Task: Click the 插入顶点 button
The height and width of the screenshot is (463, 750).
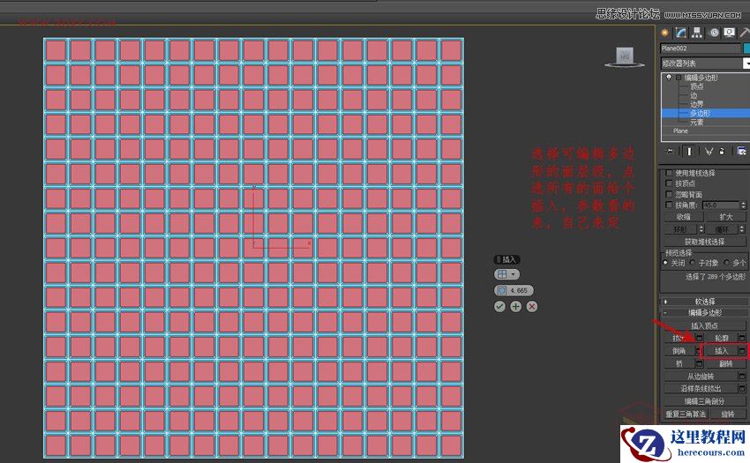Action: [705, 325]
